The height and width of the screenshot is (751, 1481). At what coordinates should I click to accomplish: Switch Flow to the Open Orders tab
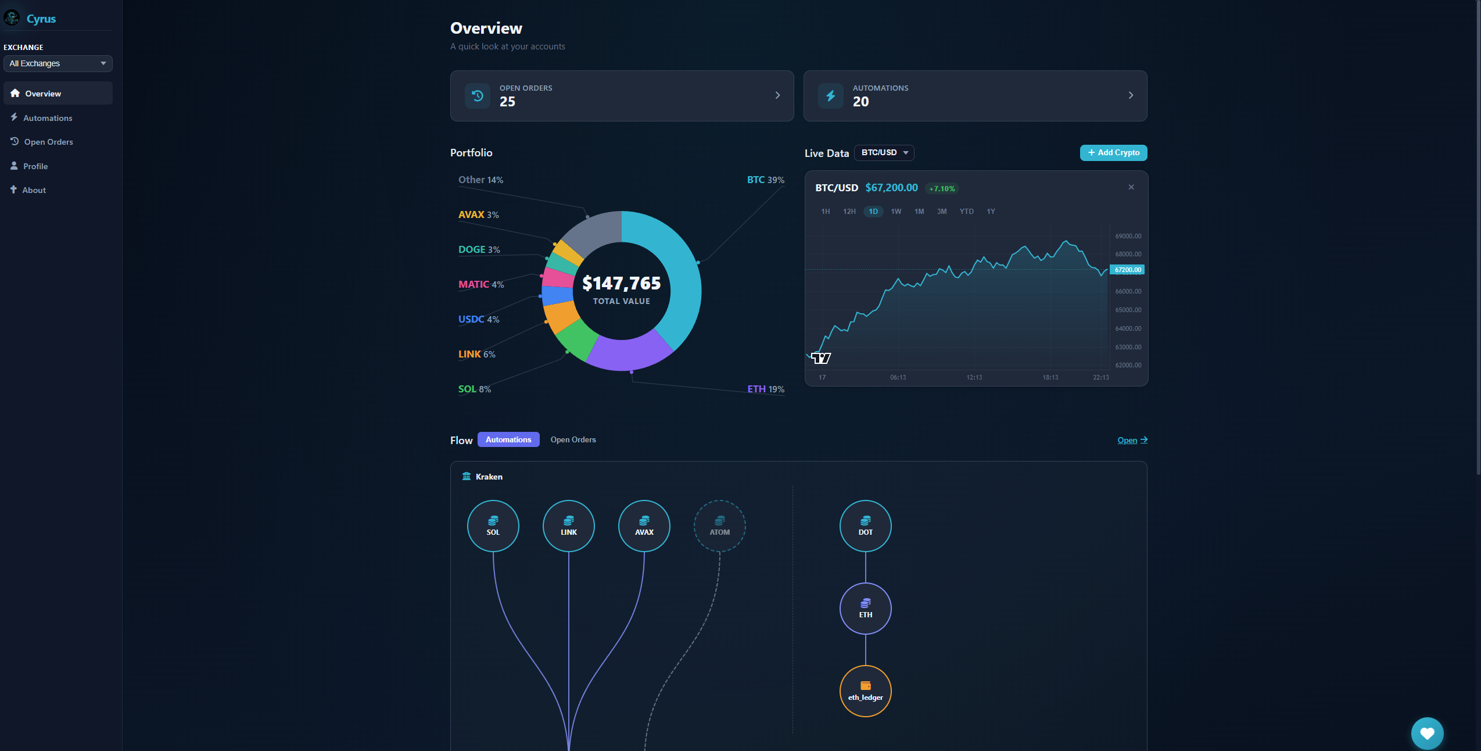pyautogui.click(x=573, y=439)
